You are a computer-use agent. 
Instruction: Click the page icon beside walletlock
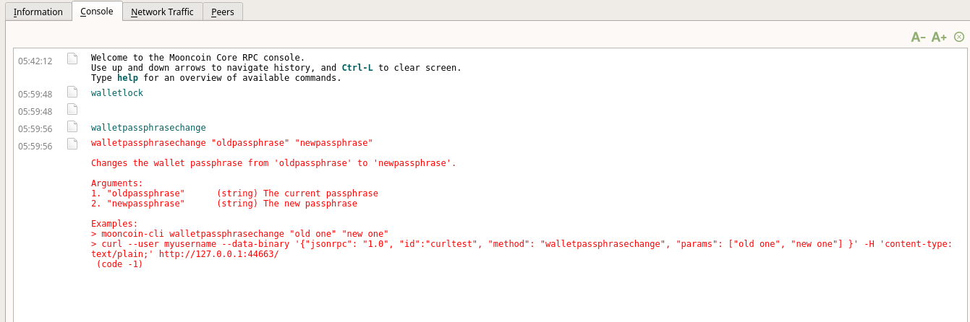(x=72, y=92)
